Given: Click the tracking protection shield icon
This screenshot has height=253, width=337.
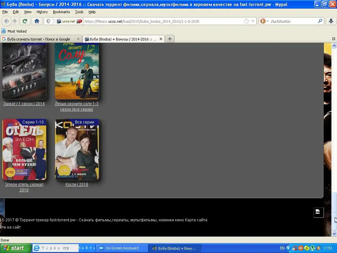Looking at the screenshot, I should [x=48, y=21].
